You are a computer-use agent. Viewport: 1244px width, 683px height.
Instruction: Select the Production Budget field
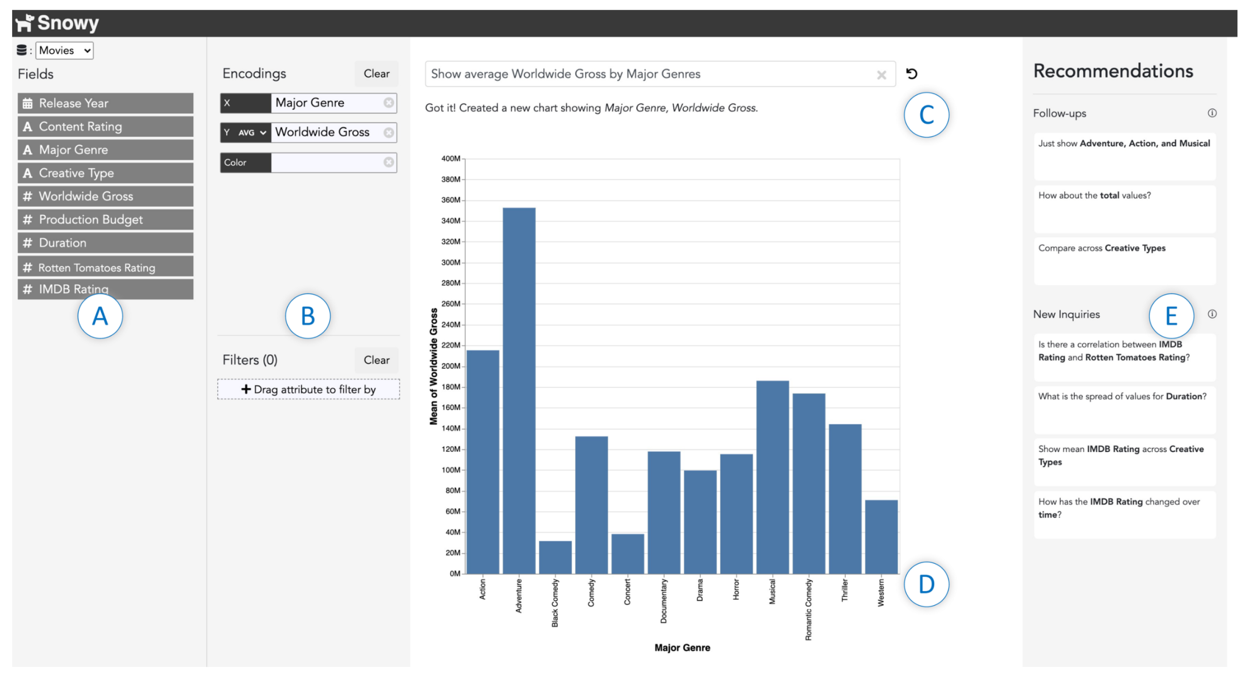pyautogui.click(x=105, y=220)
